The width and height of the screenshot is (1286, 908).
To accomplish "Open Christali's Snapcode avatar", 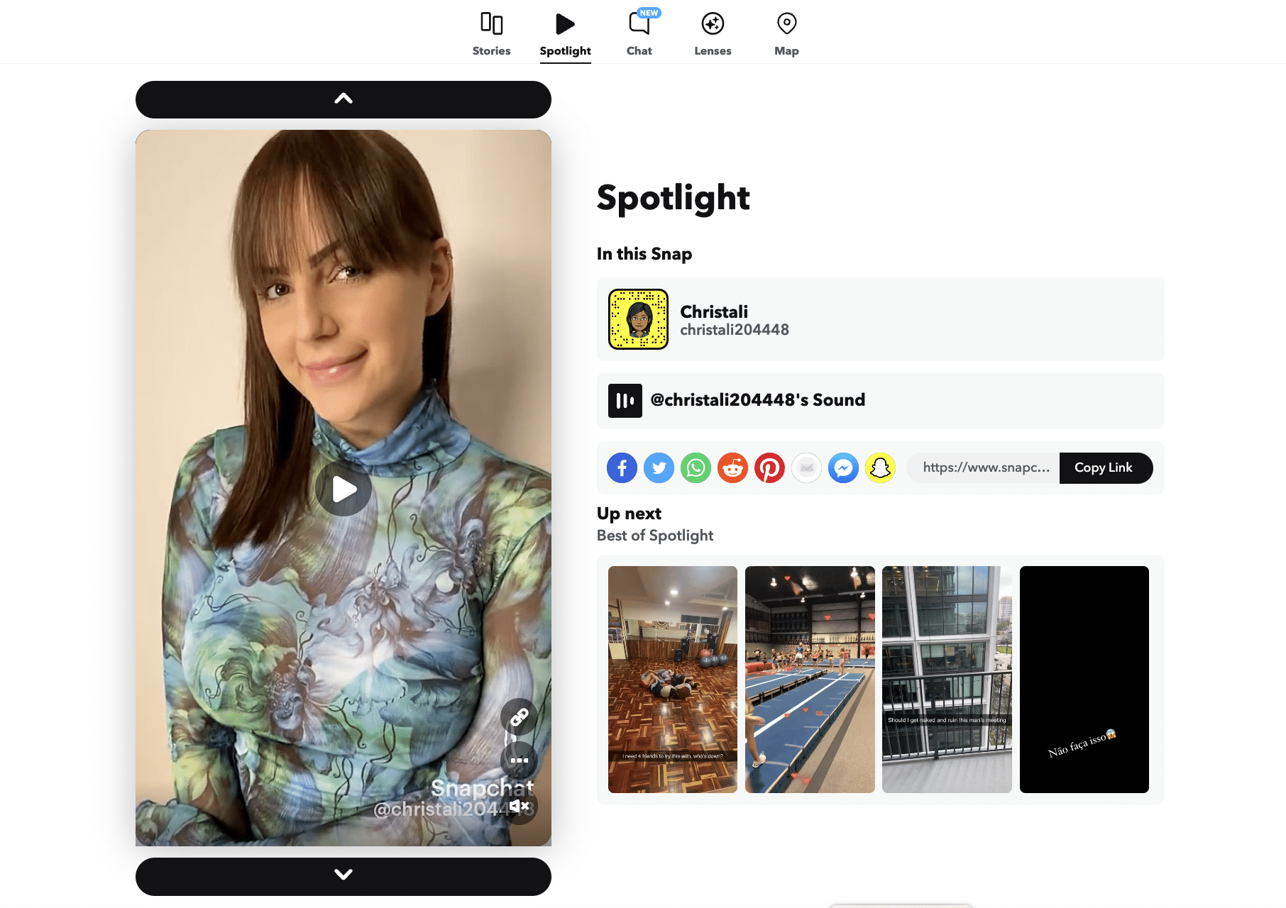I will pyautogui.click(x=638, y=319).
